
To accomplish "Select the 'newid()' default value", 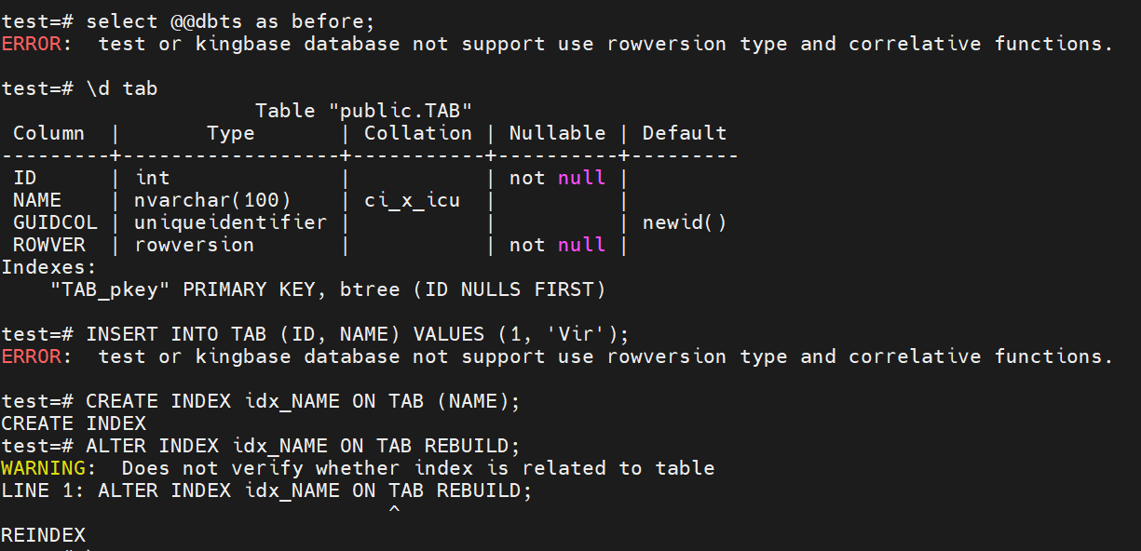I will coord(685,222).
